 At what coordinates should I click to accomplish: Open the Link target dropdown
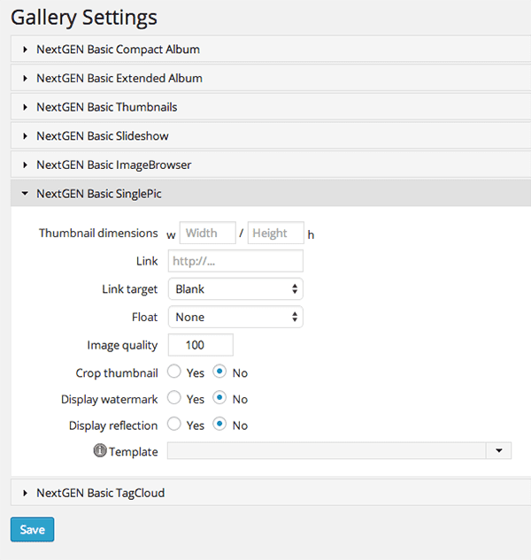click(235, 289)
